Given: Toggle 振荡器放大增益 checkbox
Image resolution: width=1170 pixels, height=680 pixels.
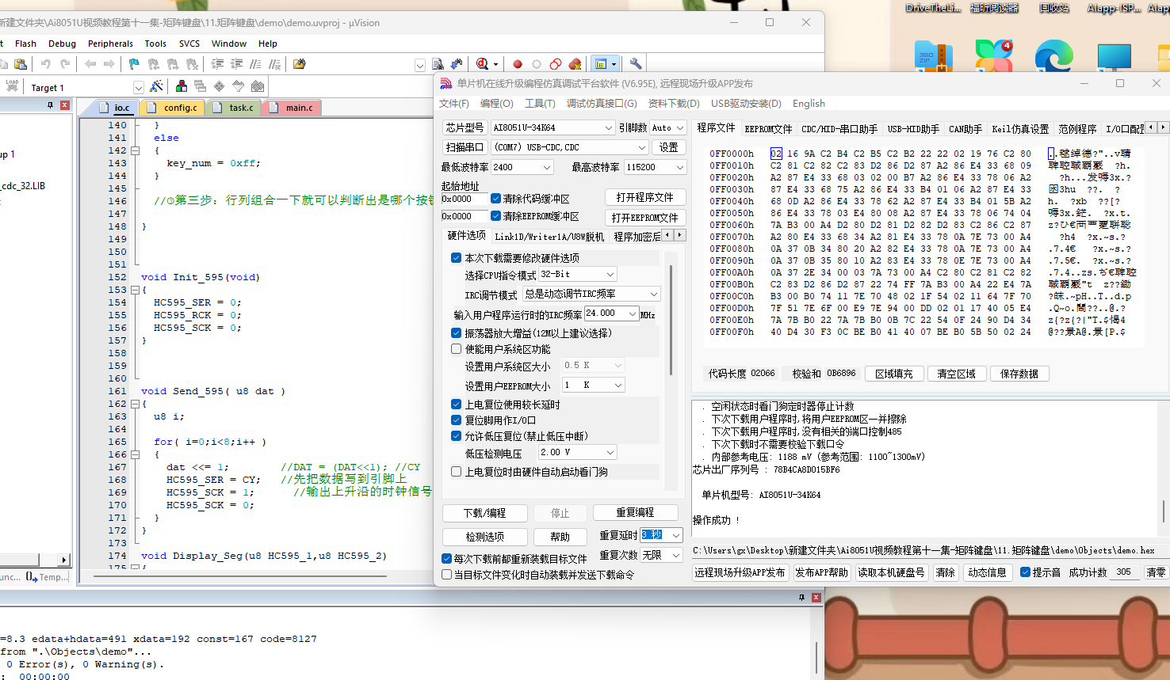Looking at the screenshot, I should point(457,333).
